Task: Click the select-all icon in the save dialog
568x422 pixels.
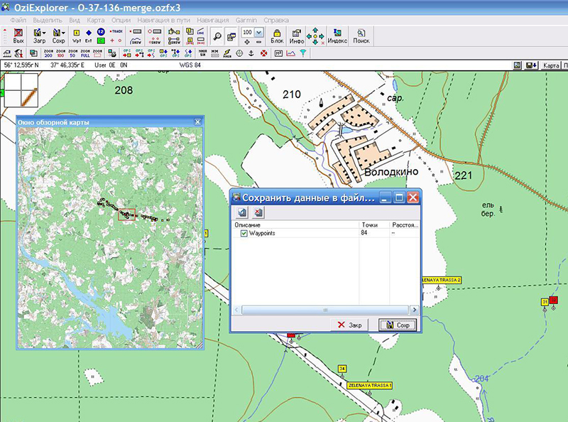Action: point(242,212)
